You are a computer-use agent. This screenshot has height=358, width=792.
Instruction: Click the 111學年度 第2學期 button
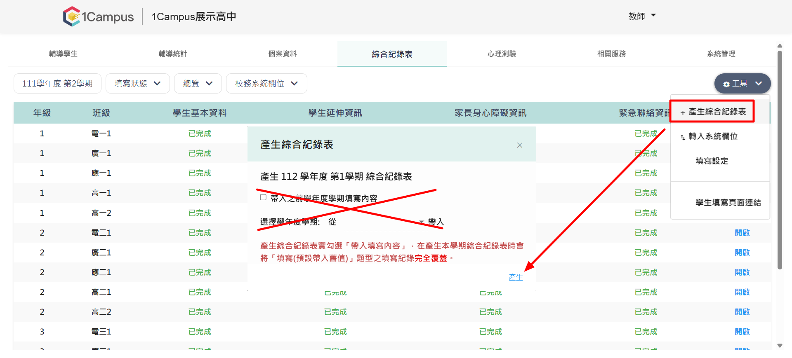[x=57, y=84]
